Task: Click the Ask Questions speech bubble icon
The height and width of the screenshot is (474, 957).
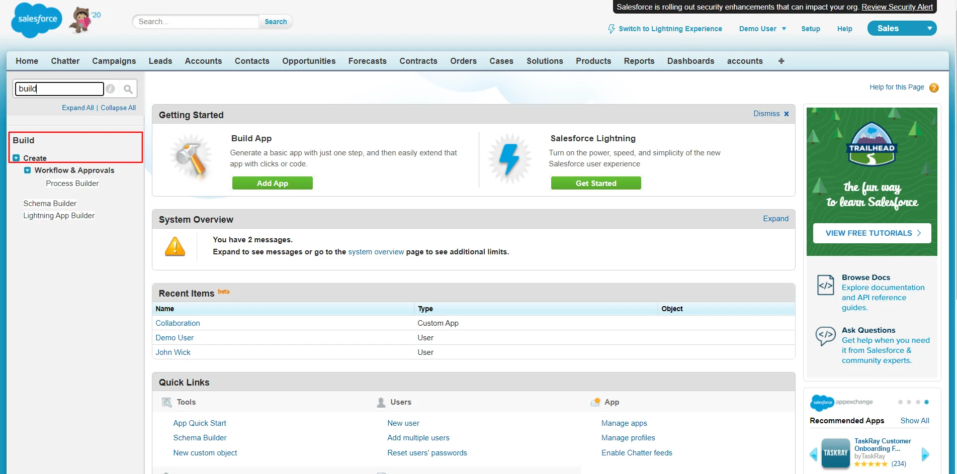Action: (825, 335)
